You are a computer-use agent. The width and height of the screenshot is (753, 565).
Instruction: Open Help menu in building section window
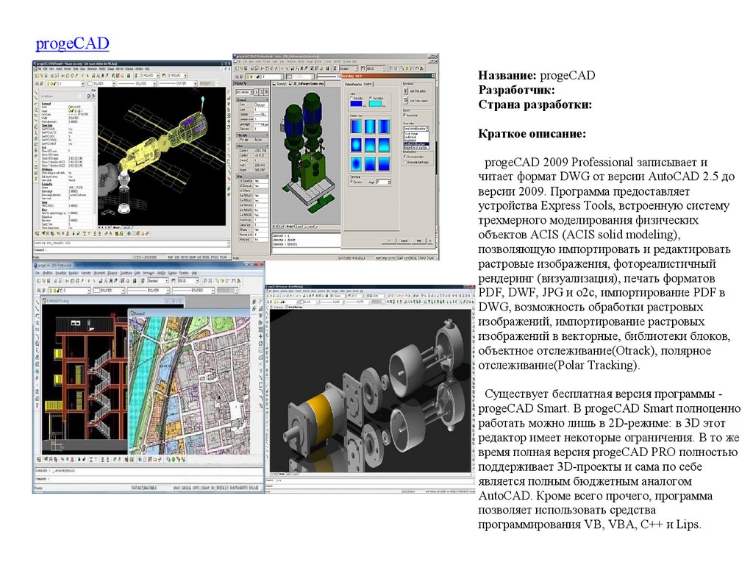[x=194, y=274]
